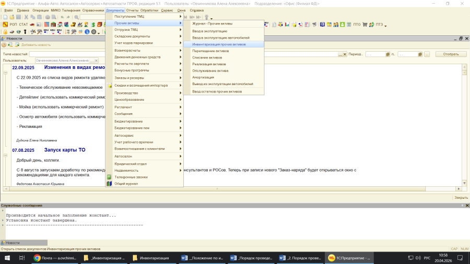Click the open file folder icon
Viewport: 470px width, 264px height.
[x=12, y=17]
